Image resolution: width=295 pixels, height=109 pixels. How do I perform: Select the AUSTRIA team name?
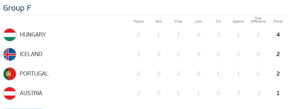click(31, 93)
